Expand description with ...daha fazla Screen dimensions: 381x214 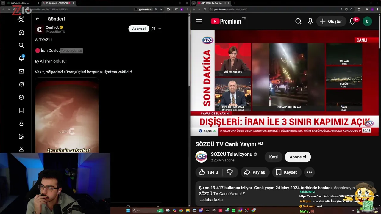click(x=211, y=200)
